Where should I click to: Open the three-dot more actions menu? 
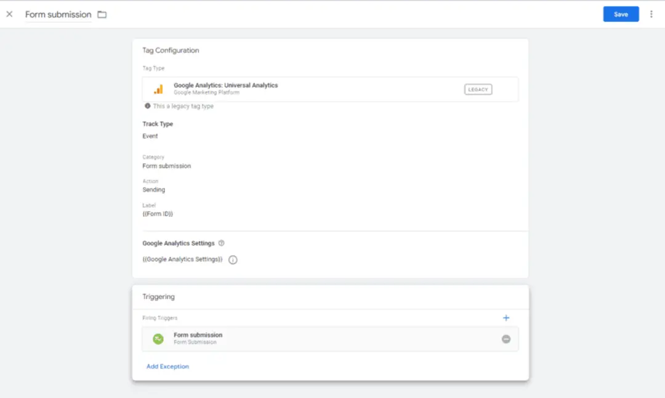click(651, 14)
